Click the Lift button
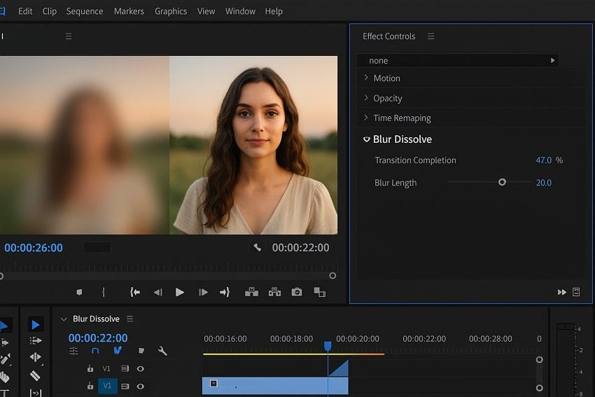595x397 pixels. coord(251,292)
